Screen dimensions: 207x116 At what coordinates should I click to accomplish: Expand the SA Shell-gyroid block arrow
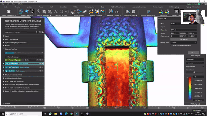click(4, 63)
